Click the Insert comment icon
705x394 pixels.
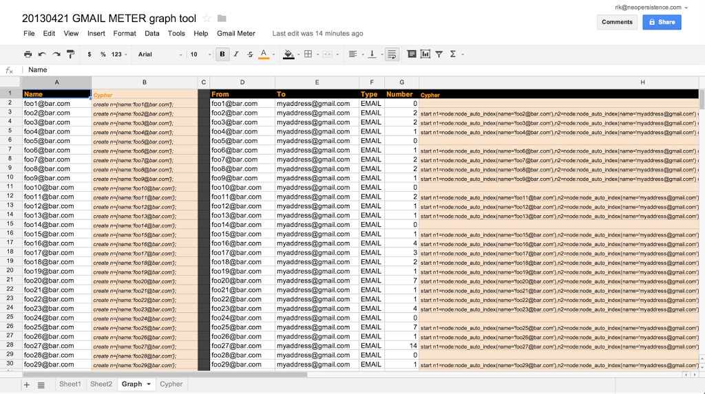pos(412,54)
